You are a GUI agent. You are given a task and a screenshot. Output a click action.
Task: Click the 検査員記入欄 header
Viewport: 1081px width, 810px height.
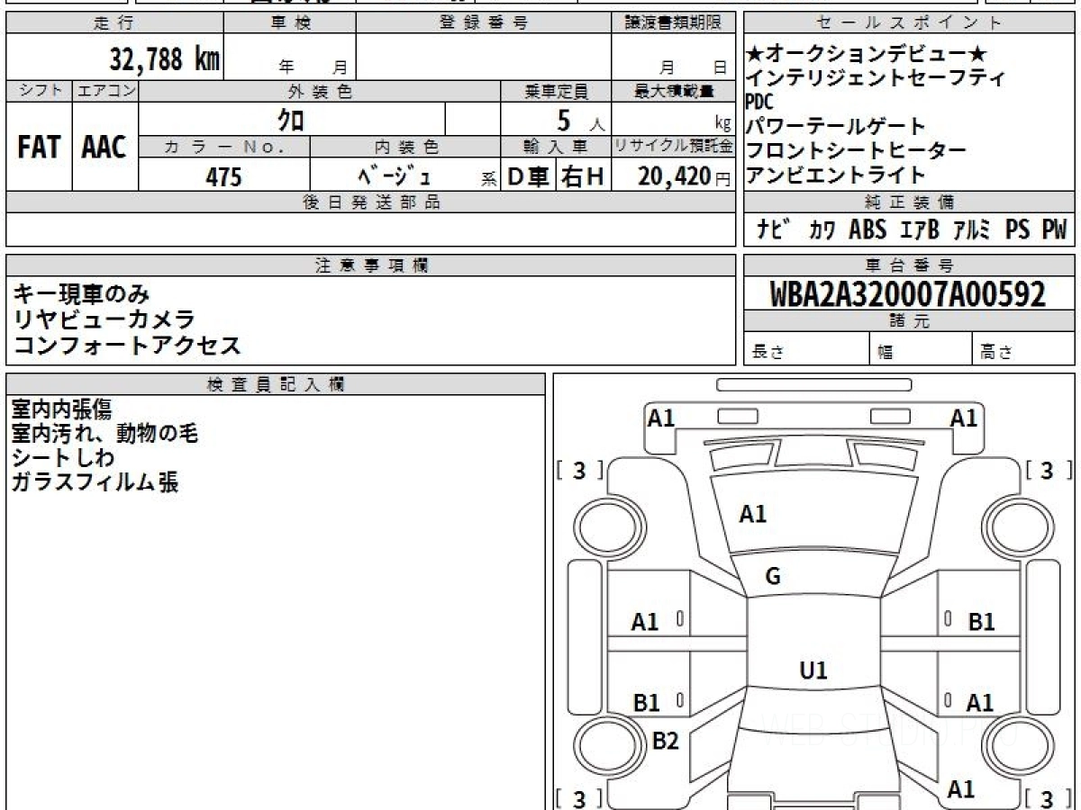click(x=275, y=383)
